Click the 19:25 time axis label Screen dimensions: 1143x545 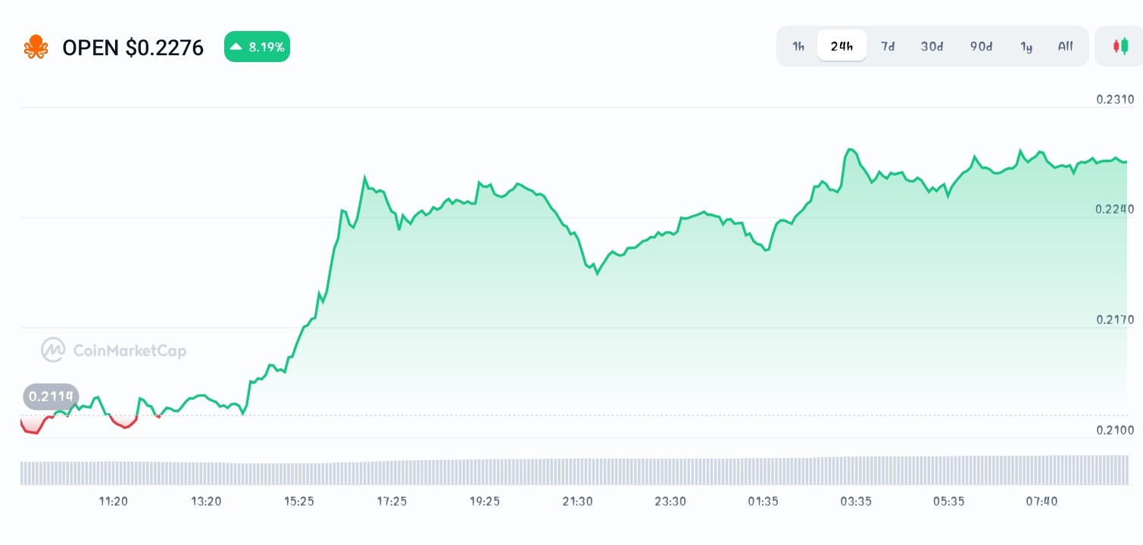(x=485, y=501)
